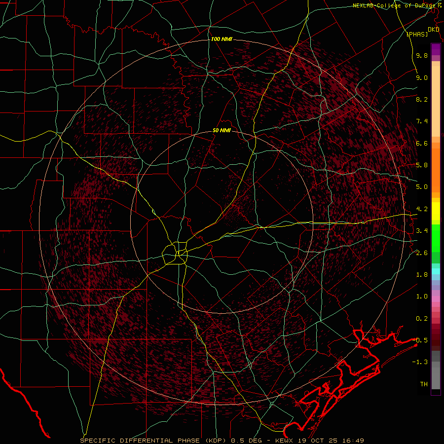Viewport: 444px width, 444px height.
Task: Click the purple segment of the color bar
Action: (x=436, y=49)
